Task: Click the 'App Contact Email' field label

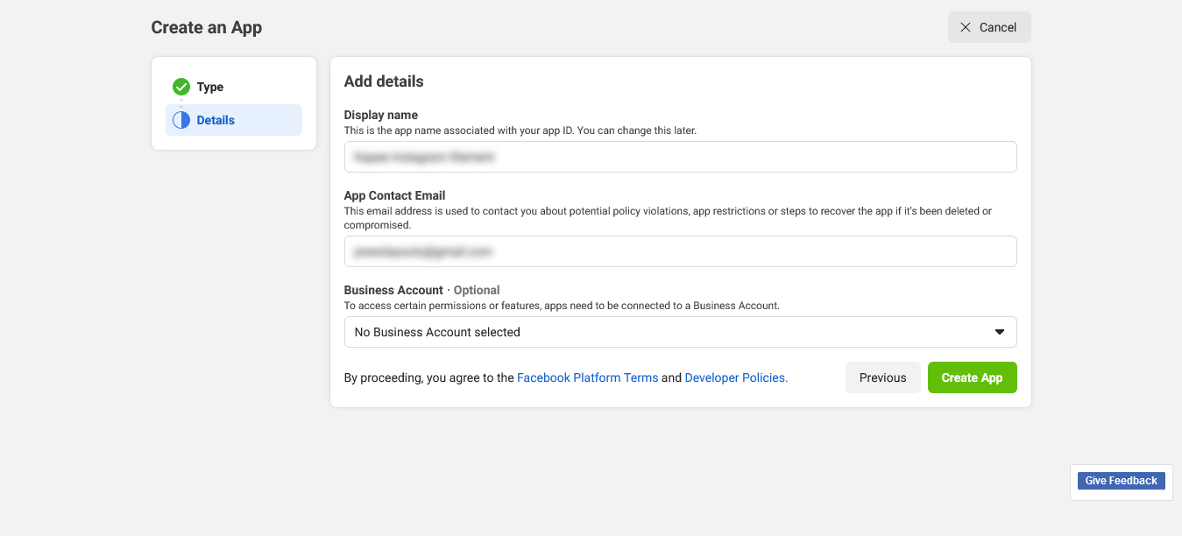Action: 394,195
